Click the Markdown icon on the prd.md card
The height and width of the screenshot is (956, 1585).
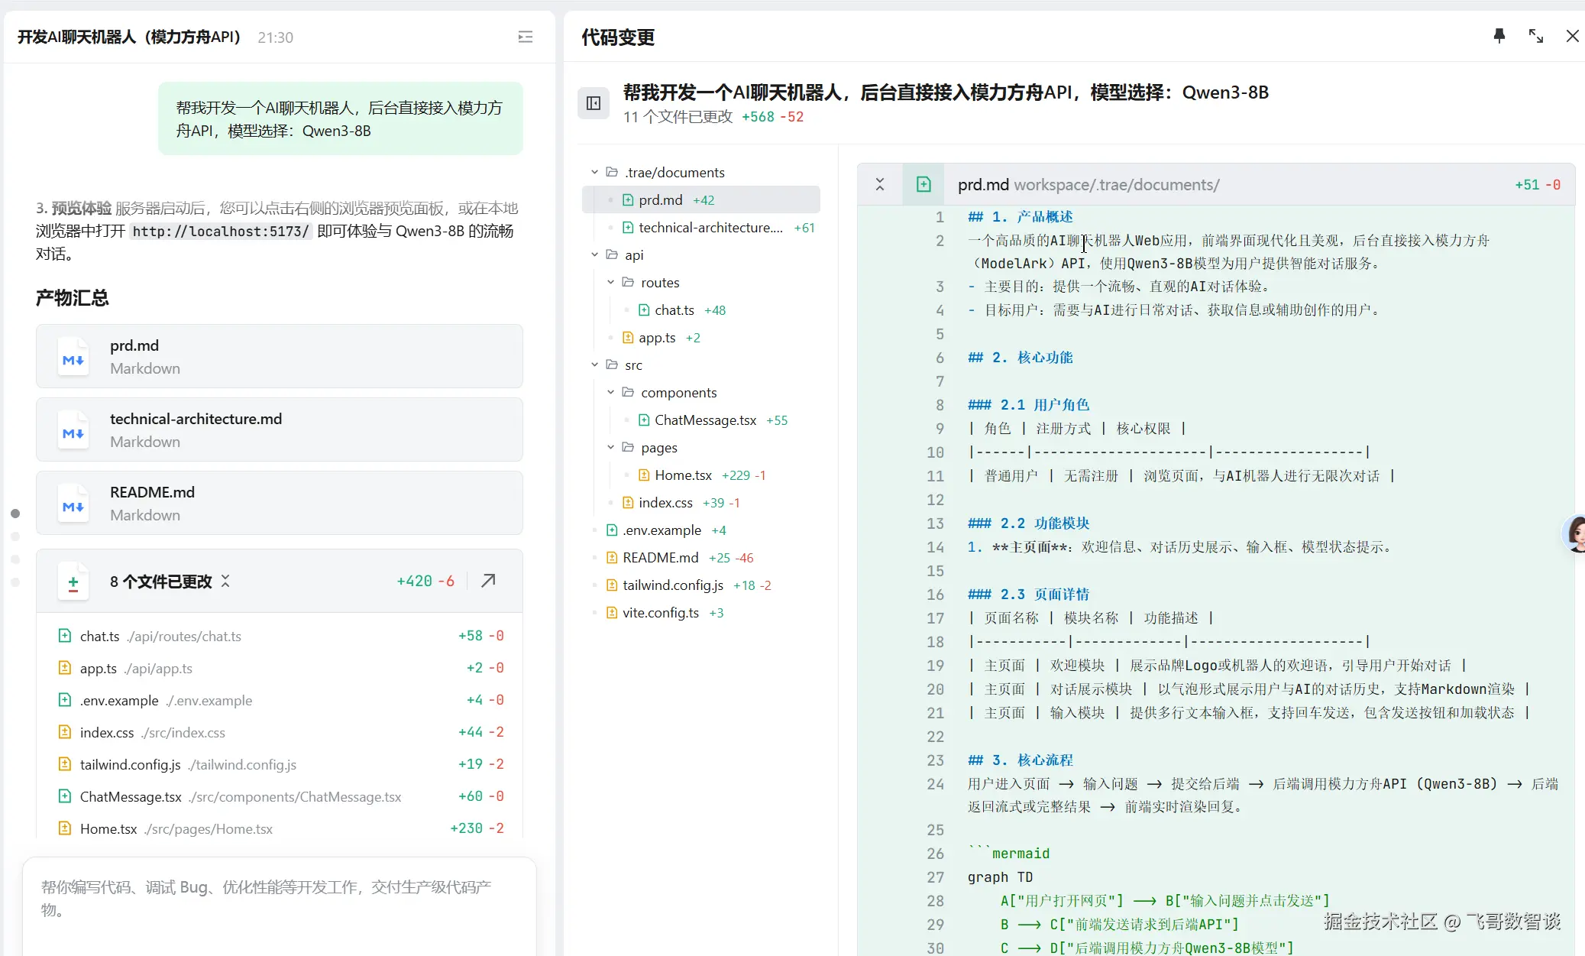pyautogui.click(x=73, y=356)
